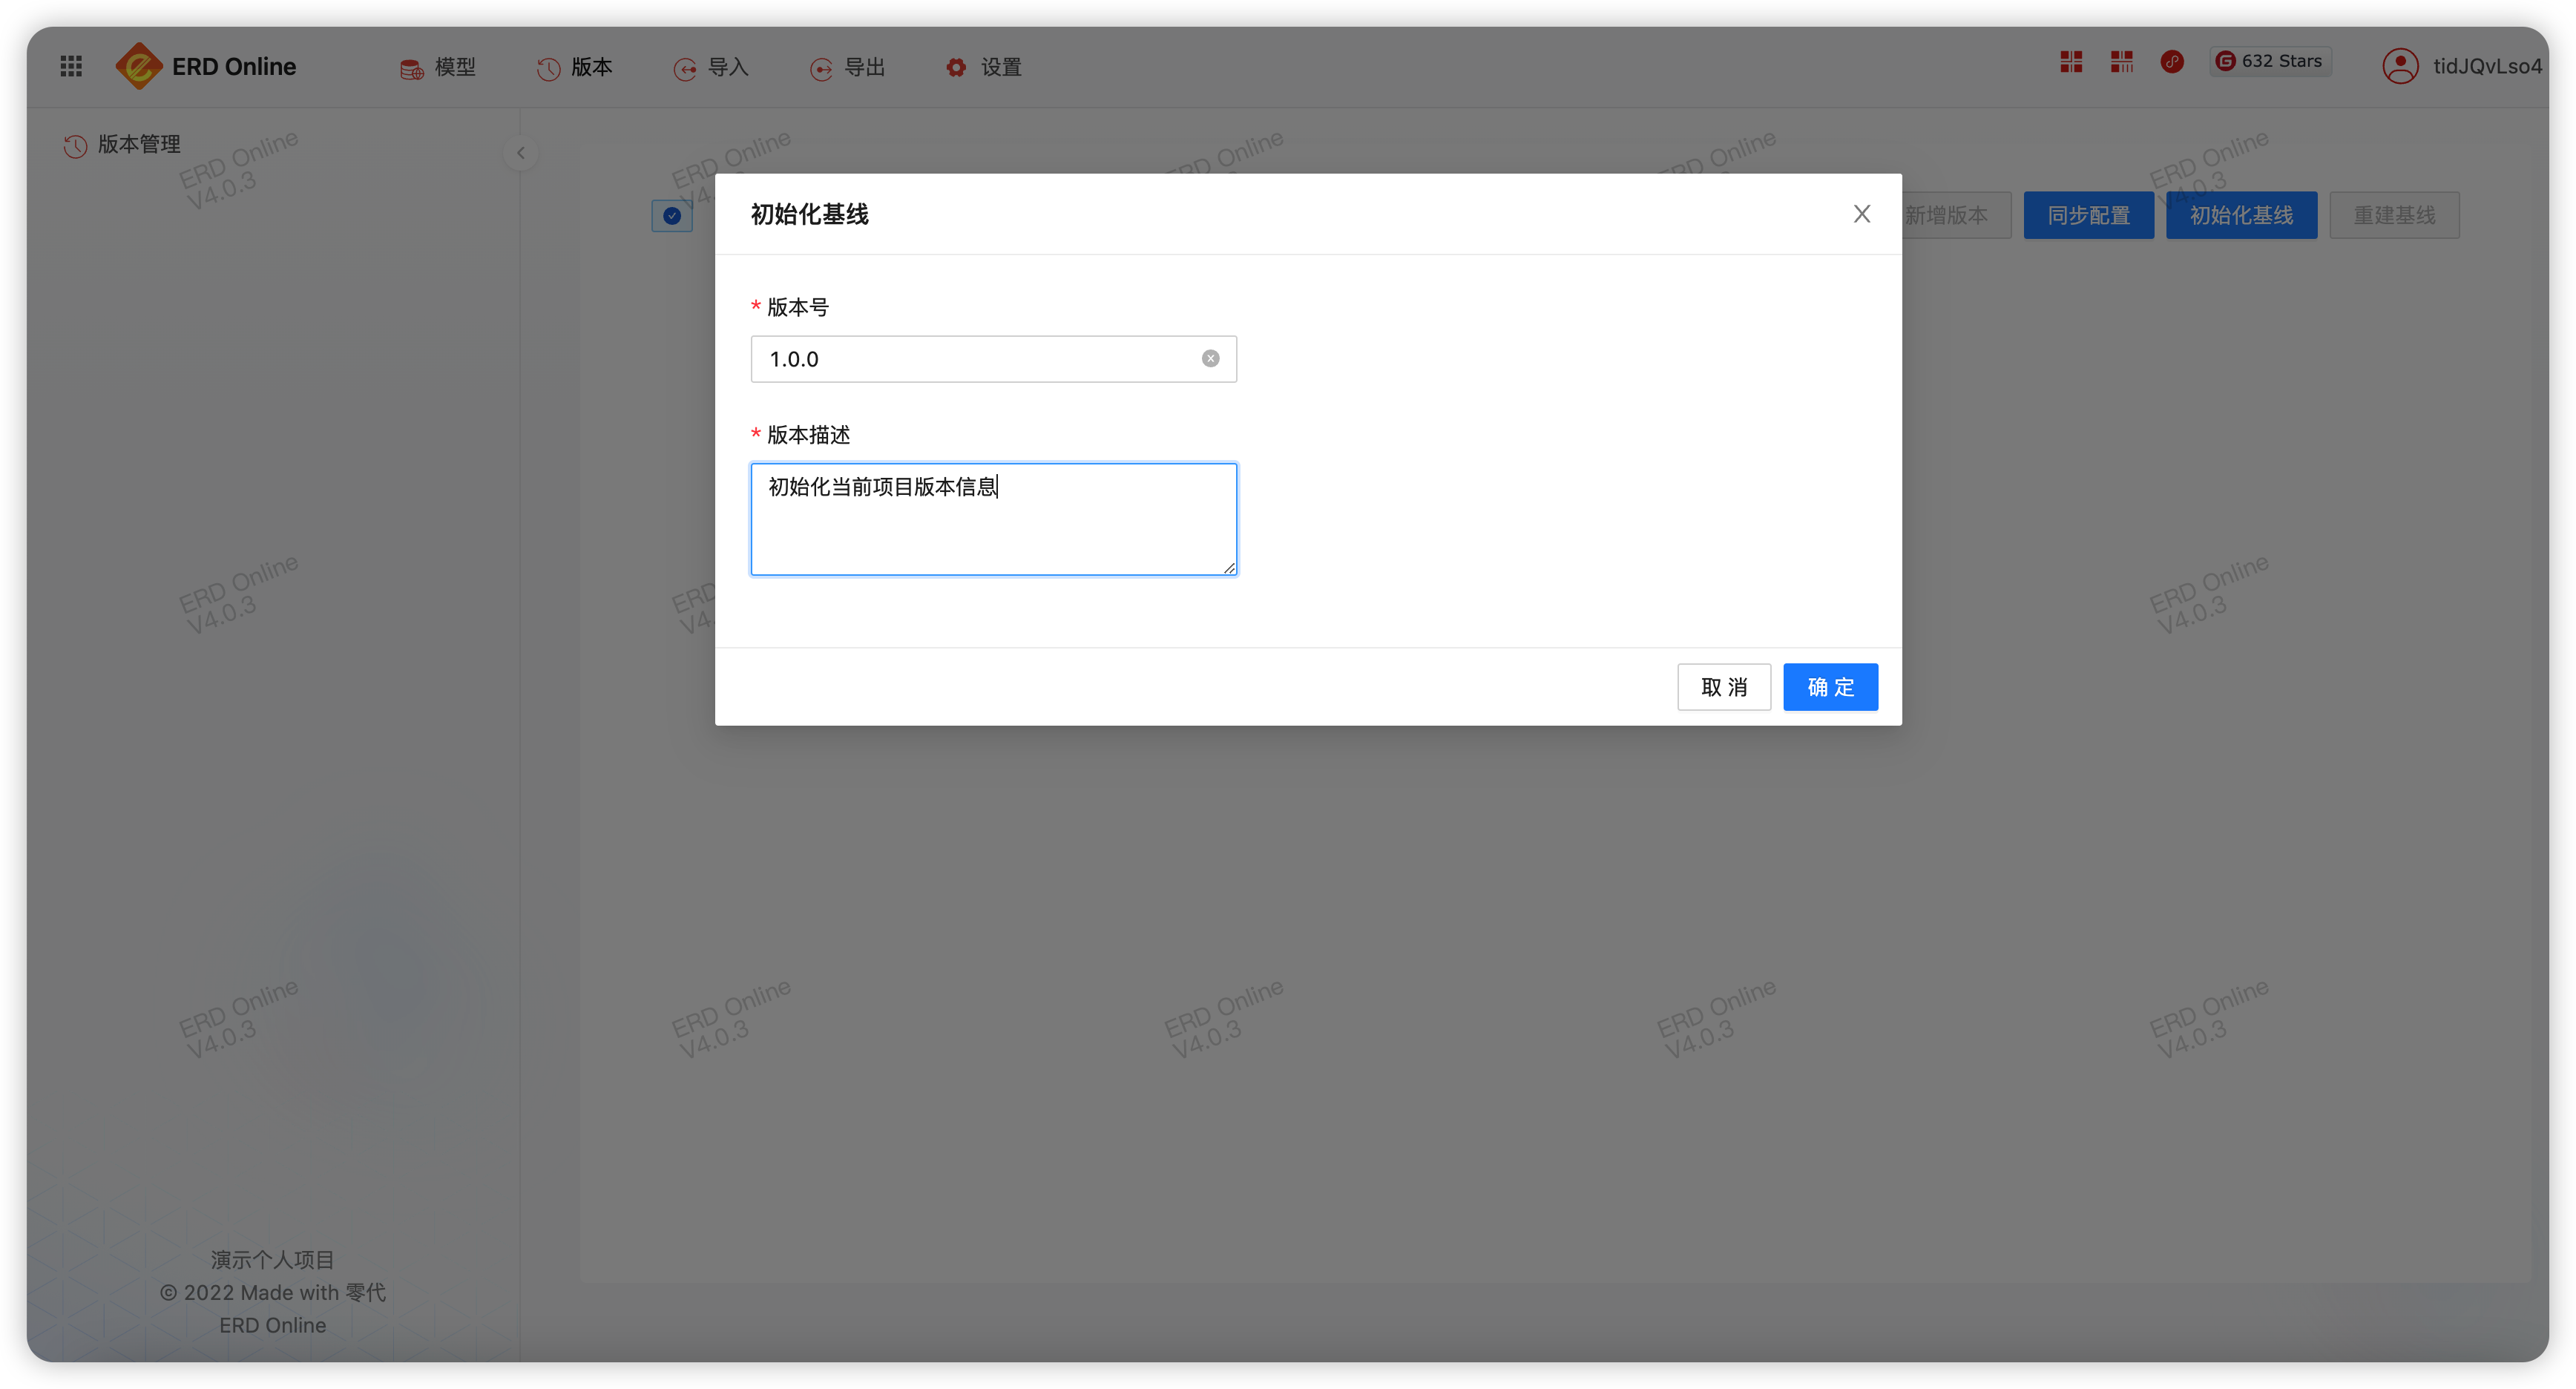
Task: Click the second red grid icon in header
Action: (2122, 61)
